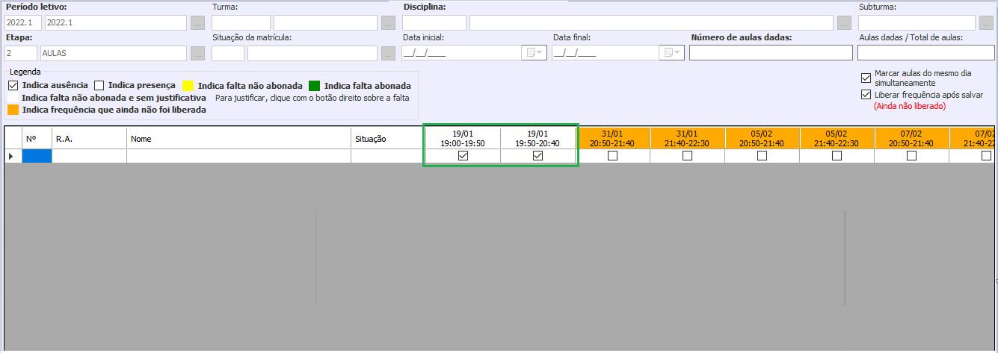Screen dimensions: 998x353
Task: Click the Nº column header
Action: pos(37,138)
